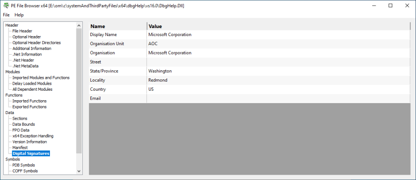
Task: Click the AOC value cell
Action: pyautogui.click(x=278, y=44)
